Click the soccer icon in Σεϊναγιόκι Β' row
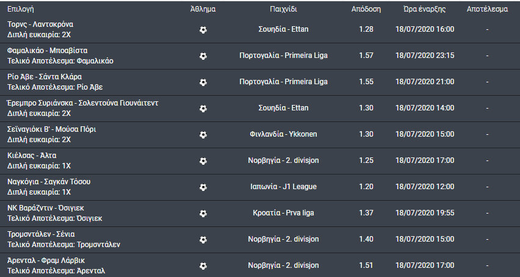The width and height of the screenshot is (520, 277). 203,134
